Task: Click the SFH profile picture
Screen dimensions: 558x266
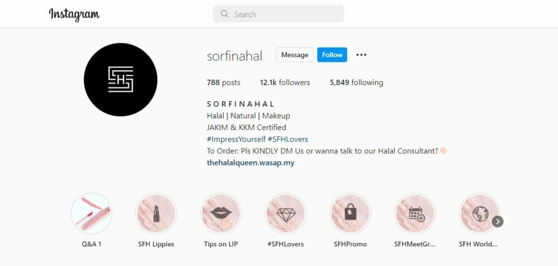Action: (x=120, y=79)
